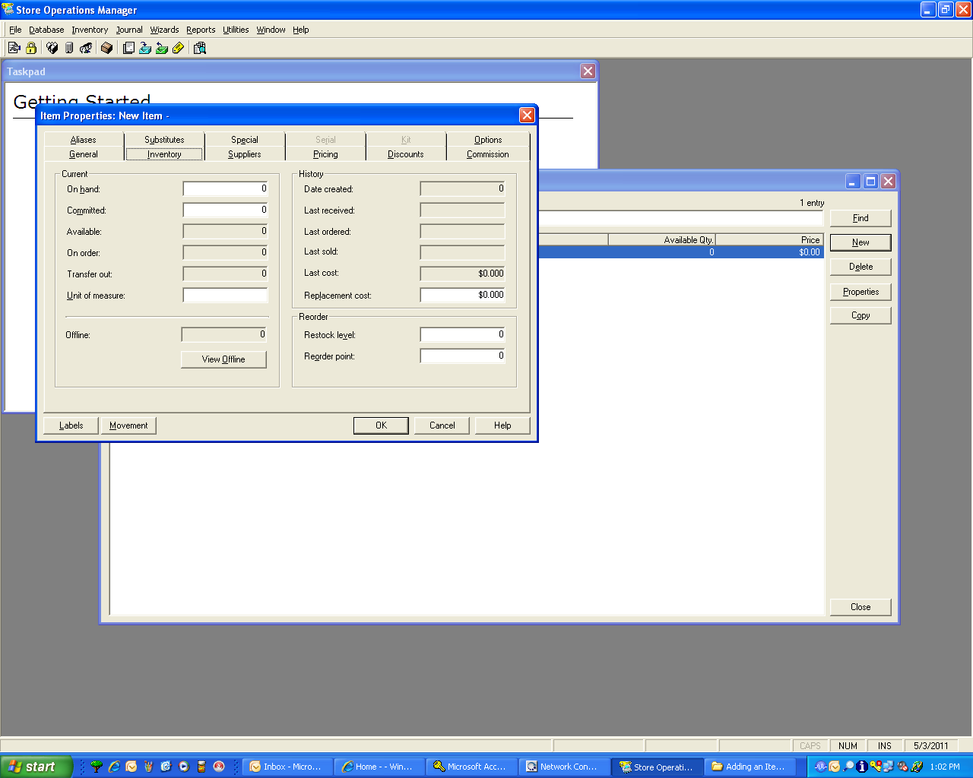
Task: Switch to the Pricing tab
Action: coord(325,154)
